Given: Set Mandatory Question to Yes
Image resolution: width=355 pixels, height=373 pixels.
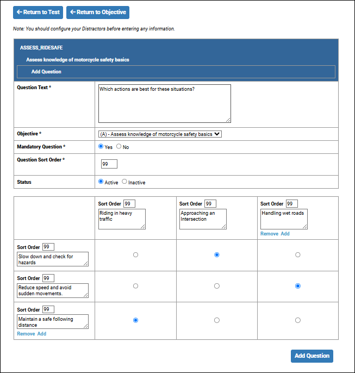Looking at the screenshot, I should tap(101, 147).
